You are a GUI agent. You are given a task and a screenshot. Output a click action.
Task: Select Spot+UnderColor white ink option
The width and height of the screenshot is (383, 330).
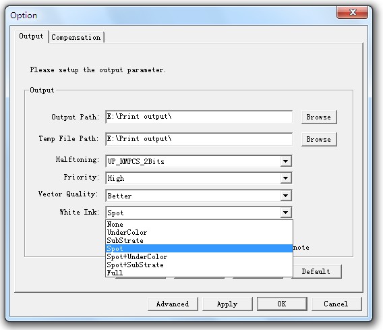click(199, 256)
